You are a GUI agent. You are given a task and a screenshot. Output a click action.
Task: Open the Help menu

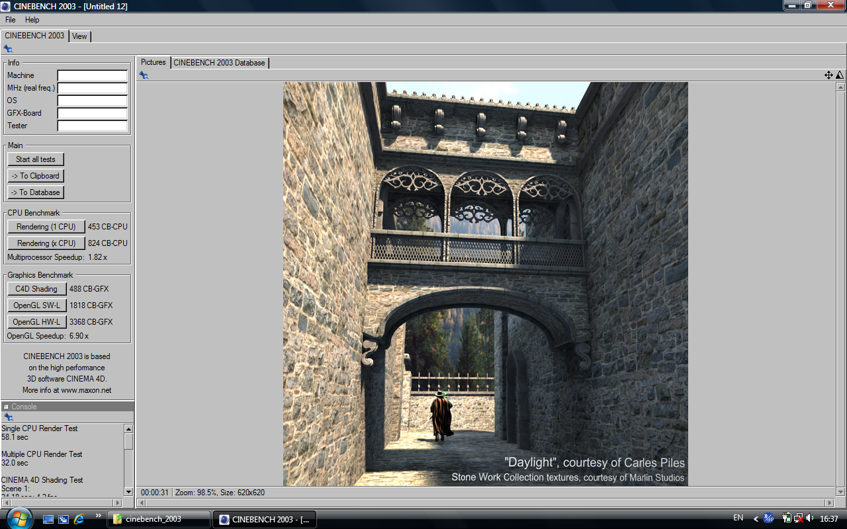point(32,20)
